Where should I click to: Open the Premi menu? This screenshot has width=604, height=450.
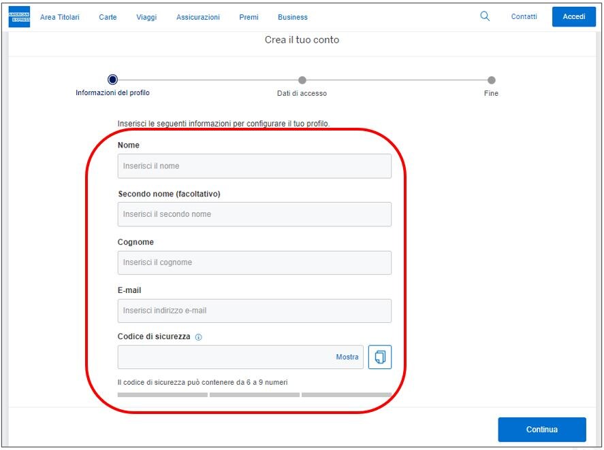click(x=249, y=17)
